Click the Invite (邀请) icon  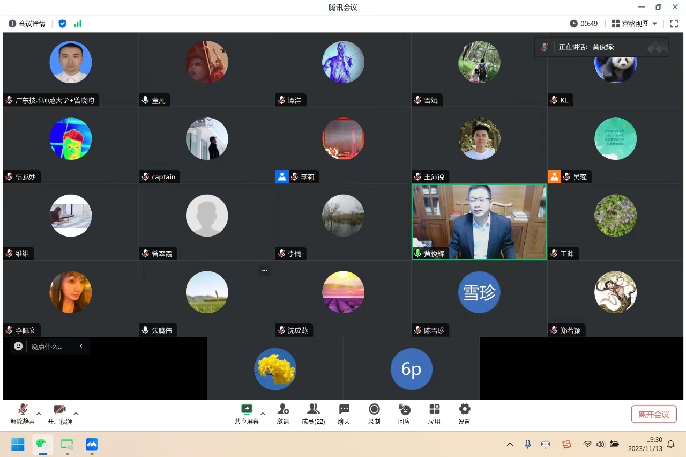tap(283, 410)
